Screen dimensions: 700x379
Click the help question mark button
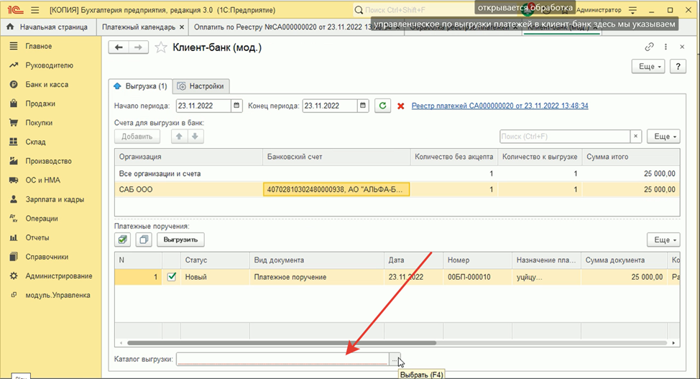tap(678, 67)
